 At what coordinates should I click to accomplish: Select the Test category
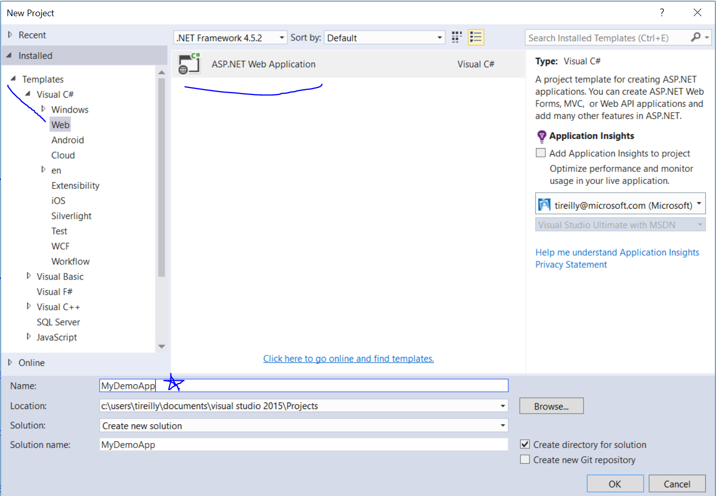pos(59,231)
